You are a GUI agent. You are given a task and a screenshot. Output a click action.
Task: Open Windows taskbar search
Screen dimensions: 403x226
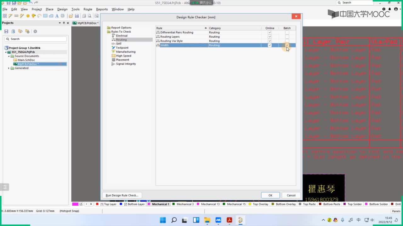coord(174,220)
